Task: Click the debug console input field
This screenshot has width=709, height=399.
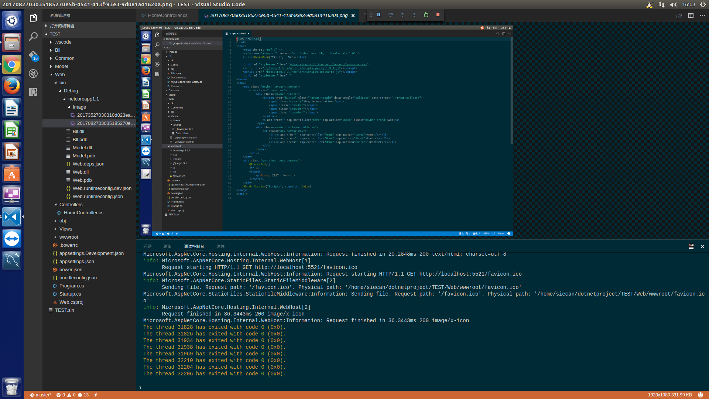Action: click(x=423, y=388)
